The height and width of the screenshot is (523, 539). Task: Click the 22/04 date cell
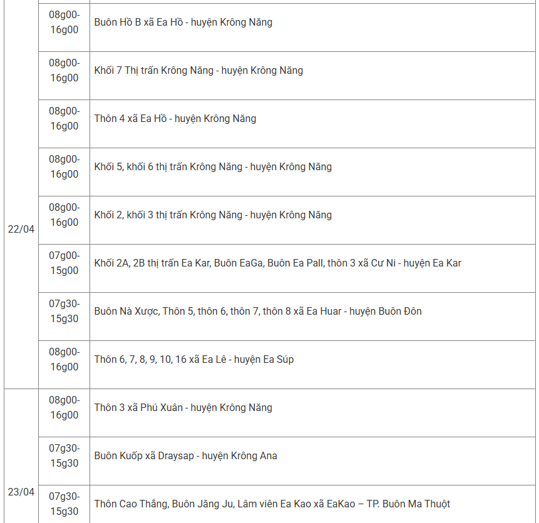pyautogui.click(x=21, y=229)
